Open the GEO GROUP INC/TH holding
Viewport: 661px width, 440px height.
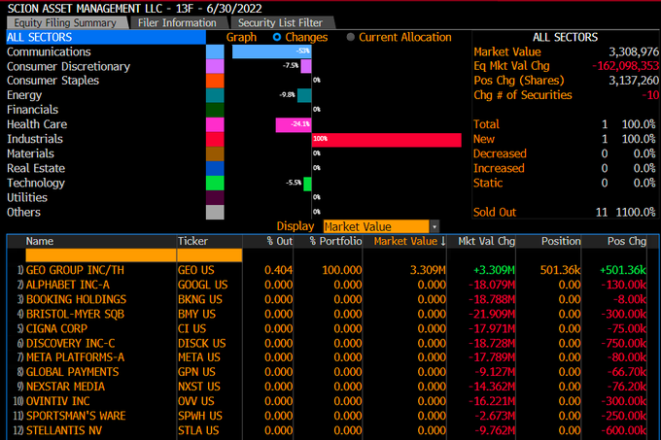pyautogui.click(x=75, y=270)
